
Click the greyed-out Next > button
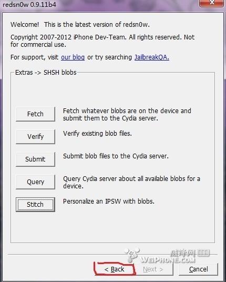(153, 269)
